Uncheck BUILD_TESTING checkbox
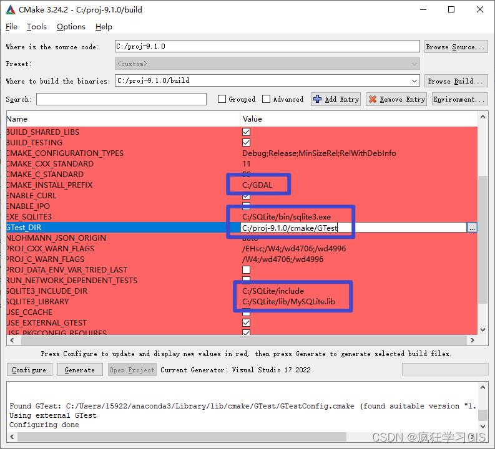Image resolution: width=495 pixels, height=449 pixels. tap(246, 143)
